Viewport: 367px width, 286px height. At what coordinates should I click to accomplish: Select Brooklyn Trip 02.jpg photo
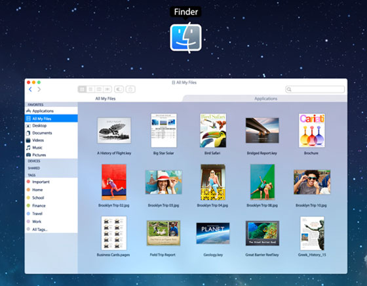click(x=114, y=182)
